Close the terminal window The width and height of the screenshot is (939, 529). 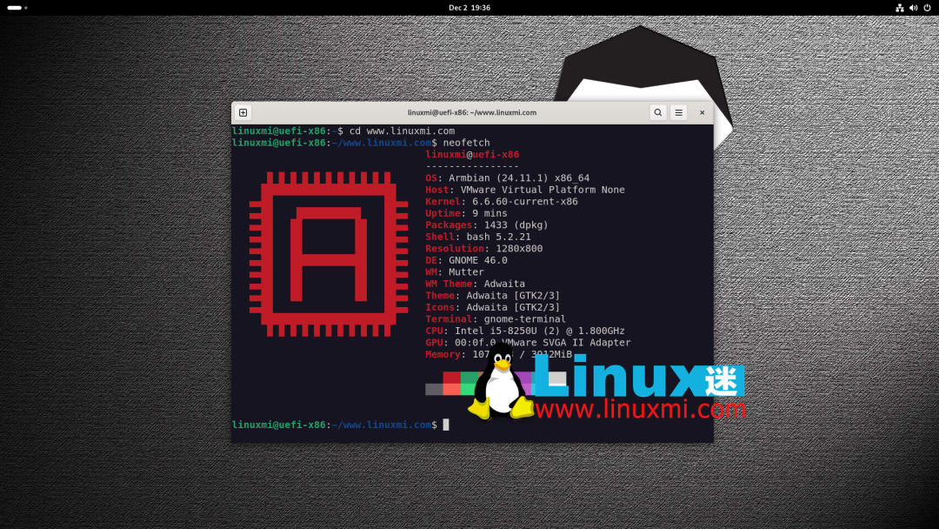[702, 112]
